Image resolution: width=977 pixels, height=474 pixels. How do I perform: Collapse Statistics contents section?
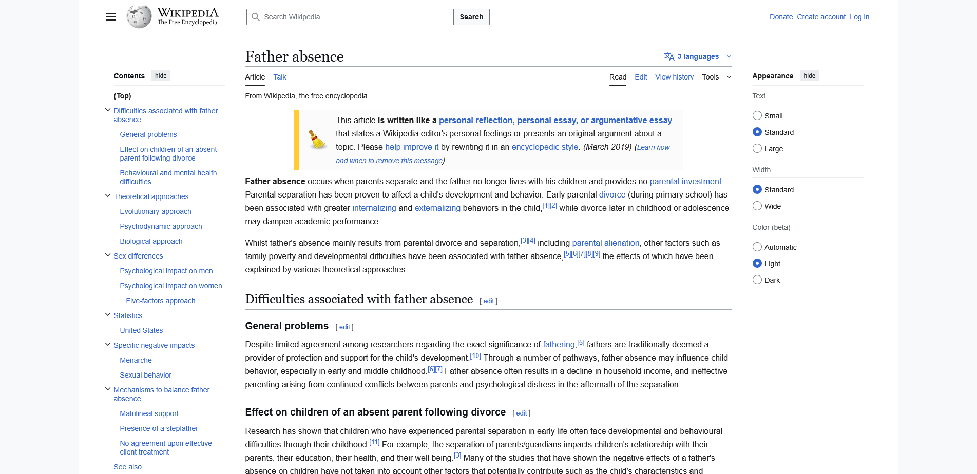[x=108, y=315]
